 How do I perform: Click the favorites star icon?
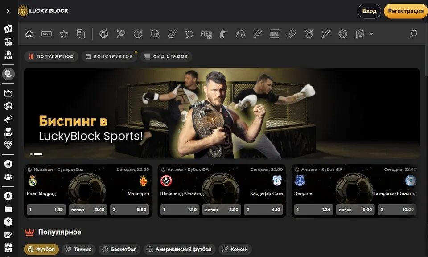pyautogui.click(x=64, y=34)
